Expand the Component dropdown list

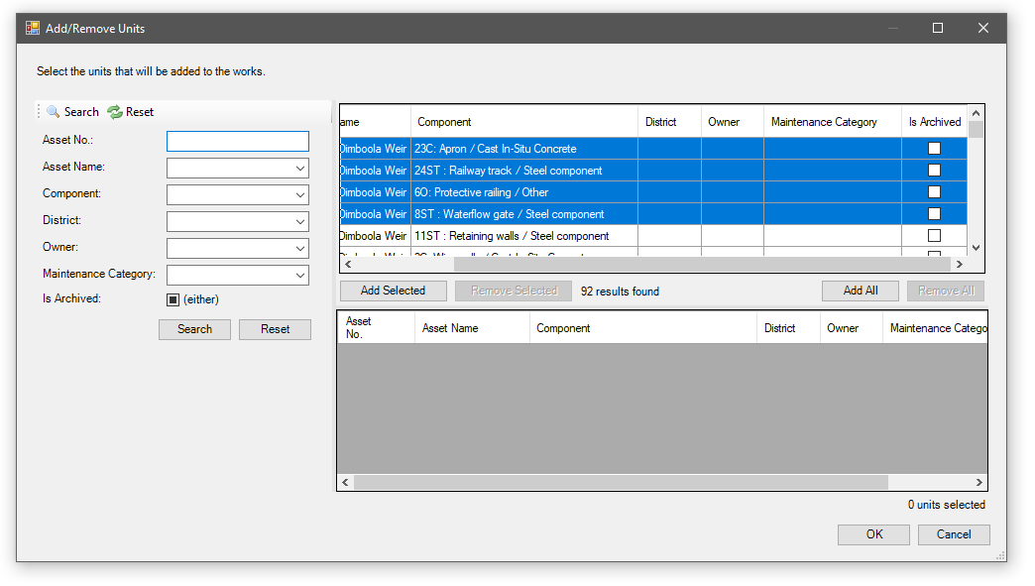click(x=300, y=195)
